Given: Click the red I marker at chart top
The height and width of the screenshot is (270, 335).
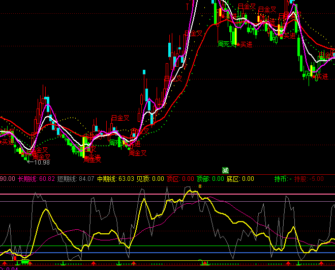Looking at the screenshot, I should click(x=187, y=7).
